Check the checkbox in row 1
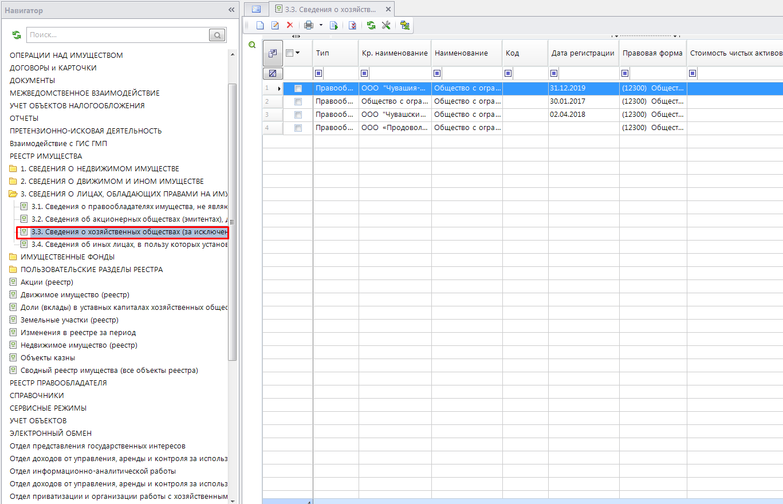Image resolution: width=783 pixels, height=504 pixels. coord(298,89)
